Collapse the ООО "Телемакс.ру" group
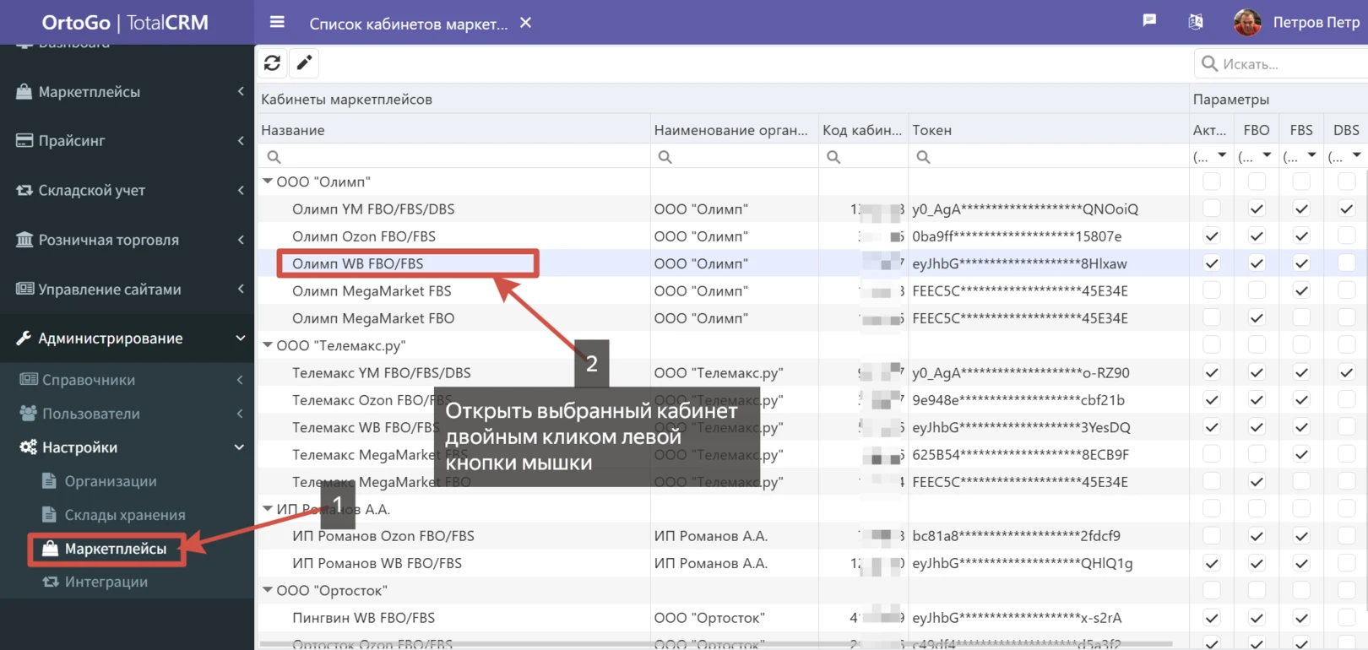The width and height of the screenshot is (1368, 650). tap(268, 345)
